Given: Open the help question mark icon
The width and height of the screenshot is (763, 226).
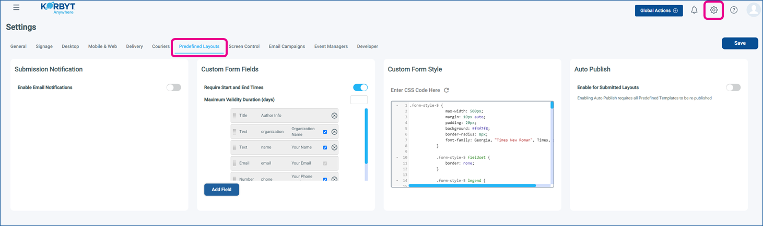Looking at the screenshot, I should coord(734,10).
